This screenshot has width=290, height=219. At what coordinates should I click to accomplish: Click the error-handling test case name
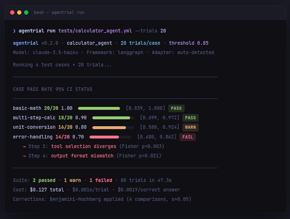pos(32,137)
